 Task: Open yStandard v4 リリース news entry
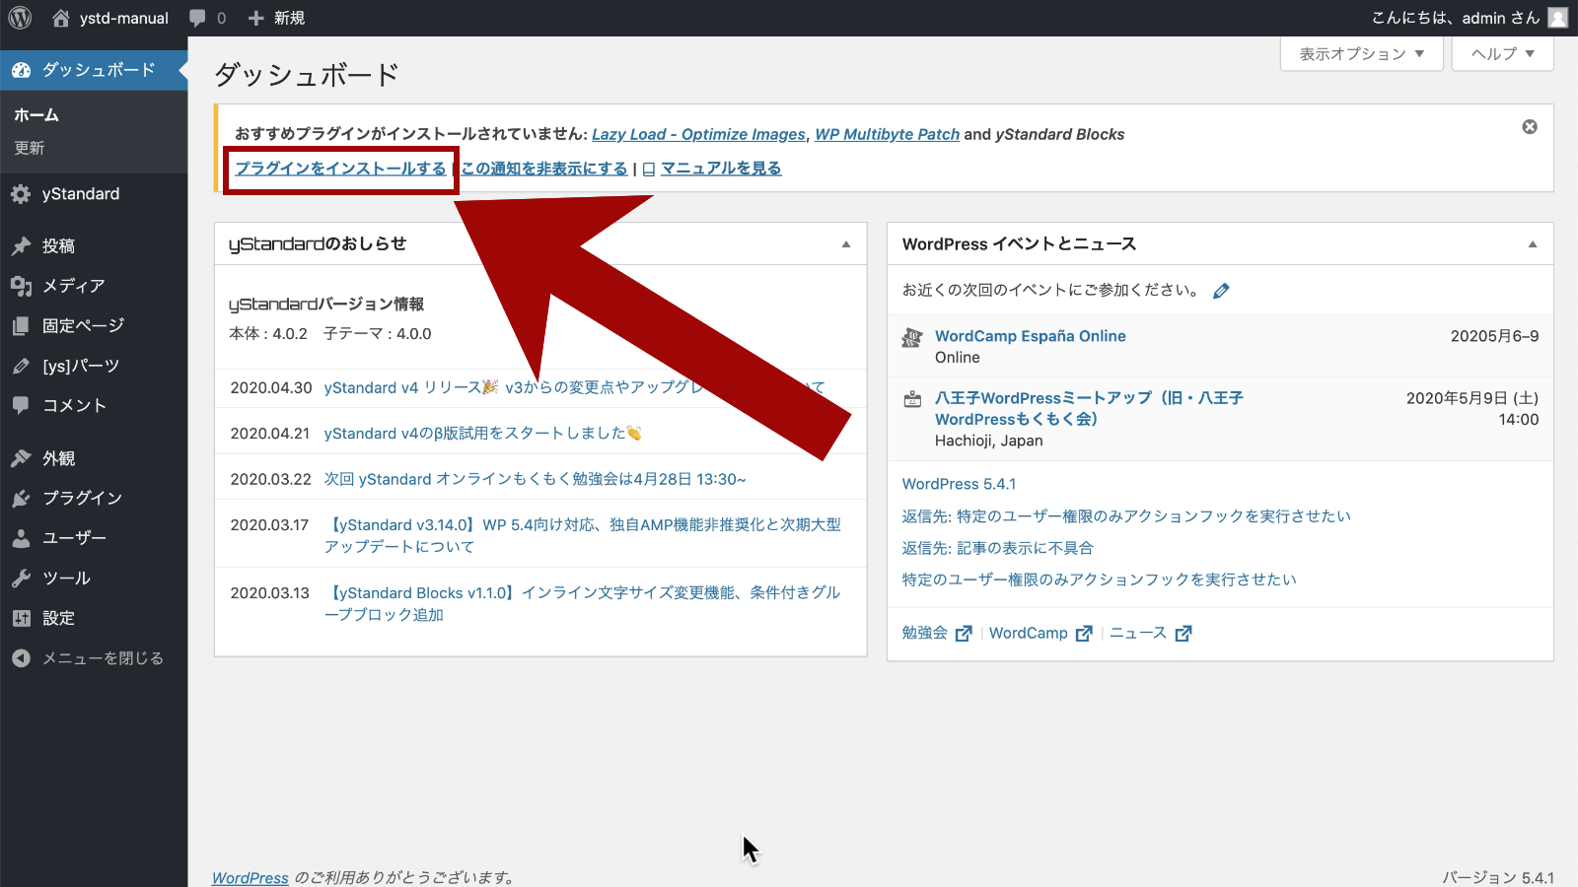575,388
